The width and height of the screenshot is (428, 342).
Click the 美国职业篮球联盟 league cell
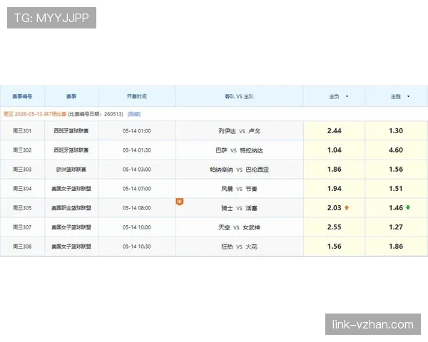[x=71, y=208]
